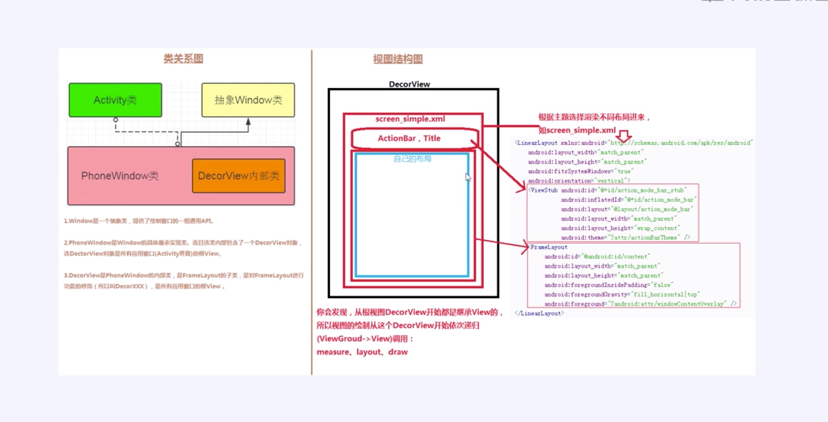Click the blue 自己的布局 label
This screenshot has height=422, width=828.
412,159
